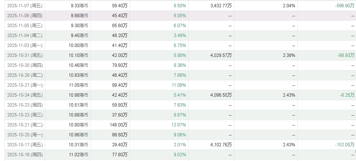Click the 46.40万 volume cell
356x161 pixels.
point(119,75)
